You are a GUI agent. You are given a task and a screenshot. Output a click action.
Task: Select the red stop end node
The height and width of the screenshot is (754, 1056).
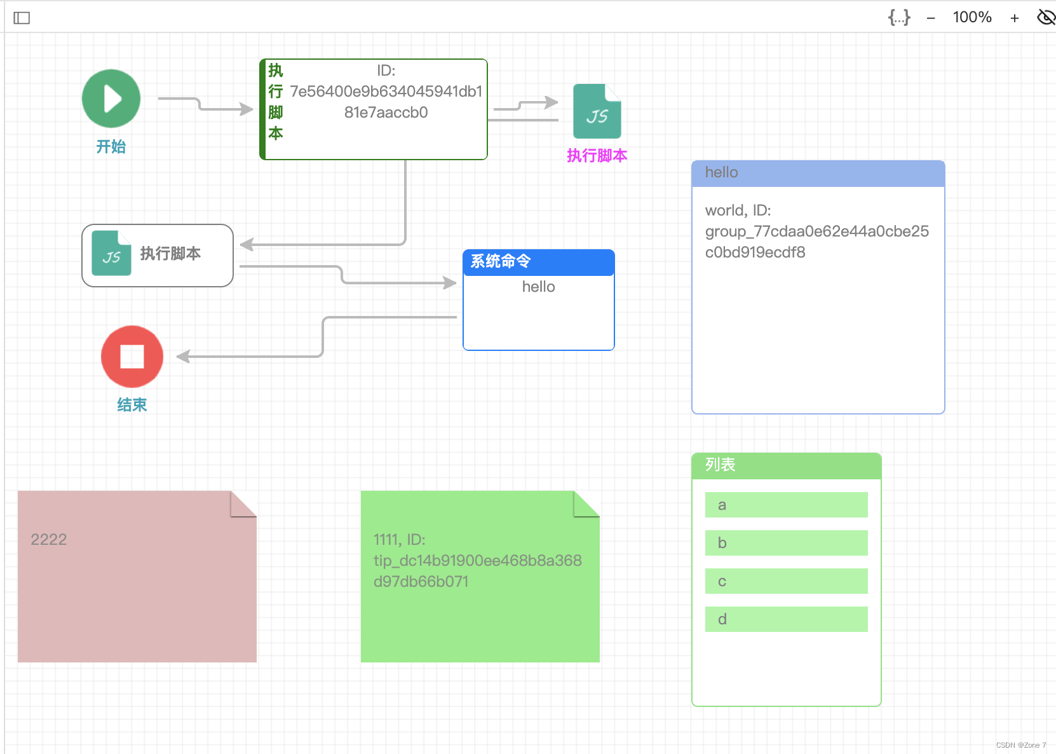(132, 357)
